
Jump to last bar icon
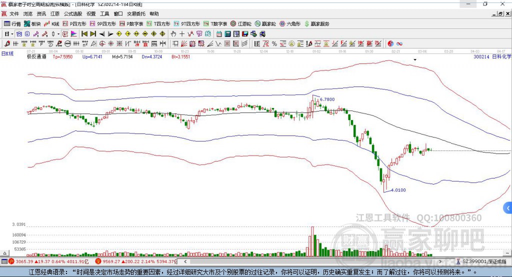point(93,34)
